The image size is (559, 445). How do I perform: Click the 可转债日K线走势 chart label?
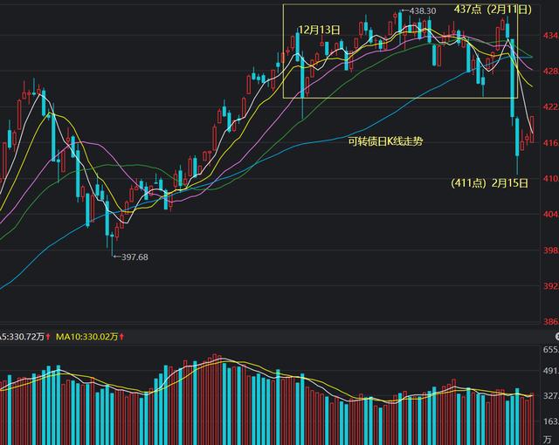click(x=385, y=140)
